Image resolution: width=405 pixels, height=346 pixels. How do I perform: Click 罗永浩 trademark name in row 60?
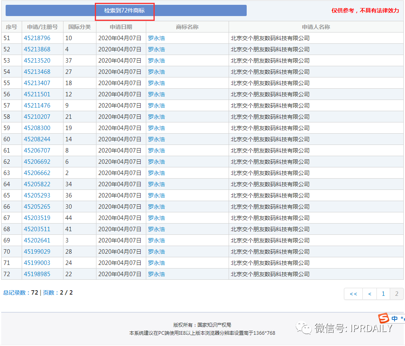tap(157, 139)
